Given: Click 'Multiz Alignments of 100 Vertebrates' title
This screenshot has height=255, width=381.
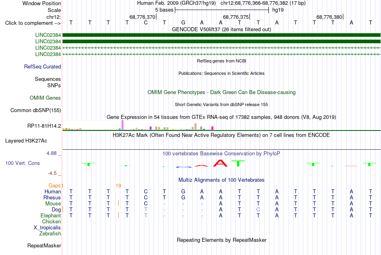Looking at the screenshot, I should coord(221,180).
